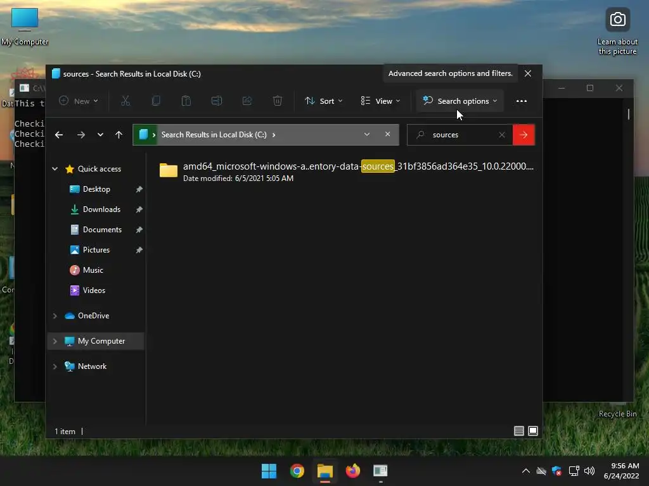649x486 pixels.
Task: Unpin Desktop via its pin icon
Action: click(139, 189)
